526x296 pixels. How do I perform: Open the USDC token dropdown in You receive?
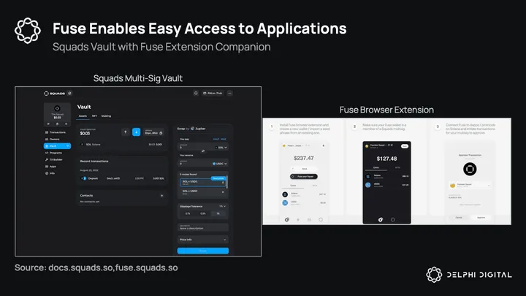[219, 164]
